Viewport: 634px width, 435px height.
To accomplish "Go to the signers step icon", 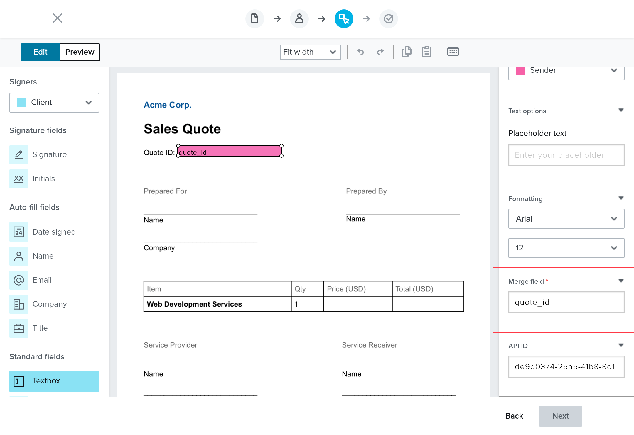I will [x=299, y=19].
